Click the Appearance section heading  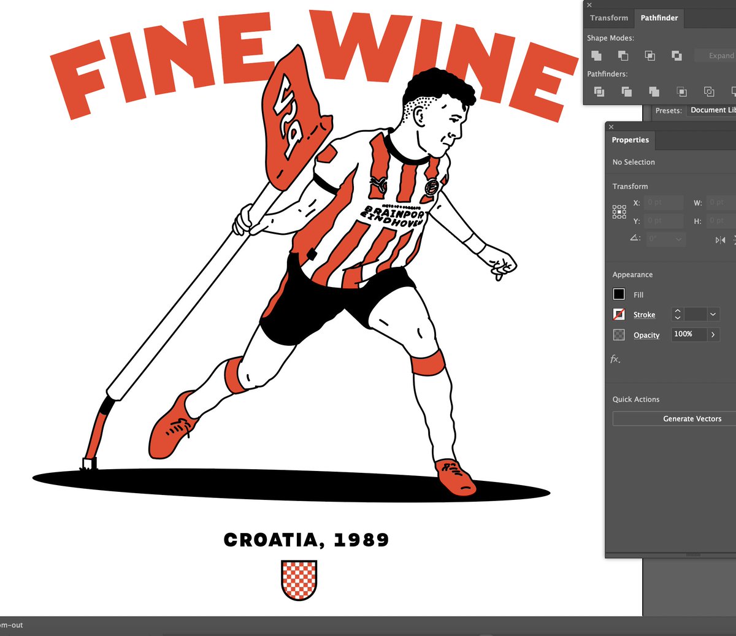pos(632,275)
